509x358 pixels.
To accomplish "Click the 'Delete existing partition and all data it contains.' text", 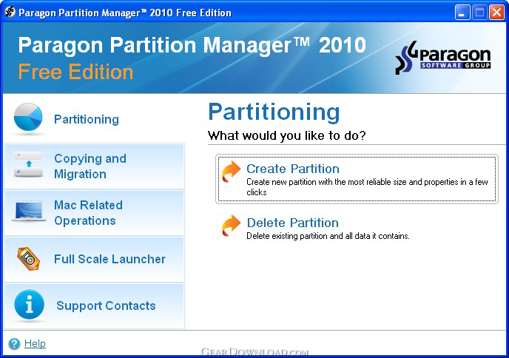I will click(x=328, y=236).
